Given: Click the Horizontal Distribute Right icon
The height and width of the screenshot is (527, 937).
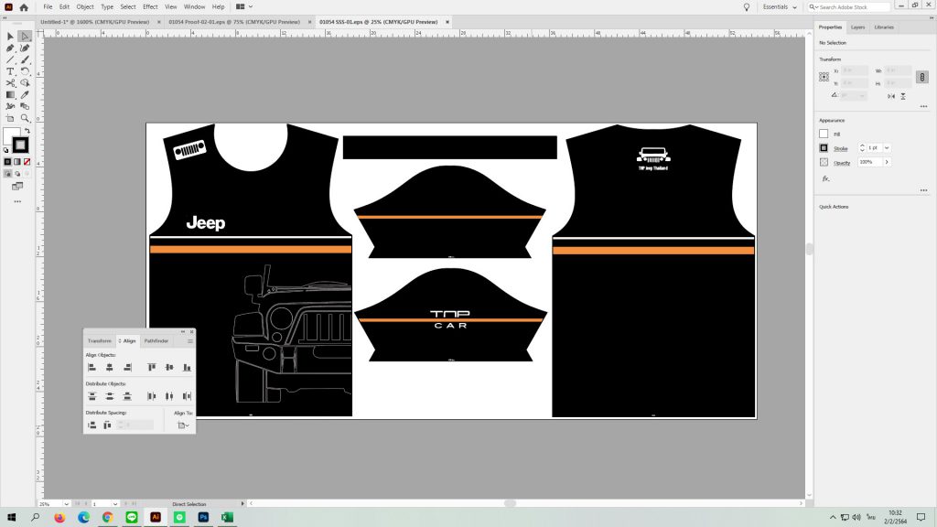Looking at the screenshot, I should [187, 396].
